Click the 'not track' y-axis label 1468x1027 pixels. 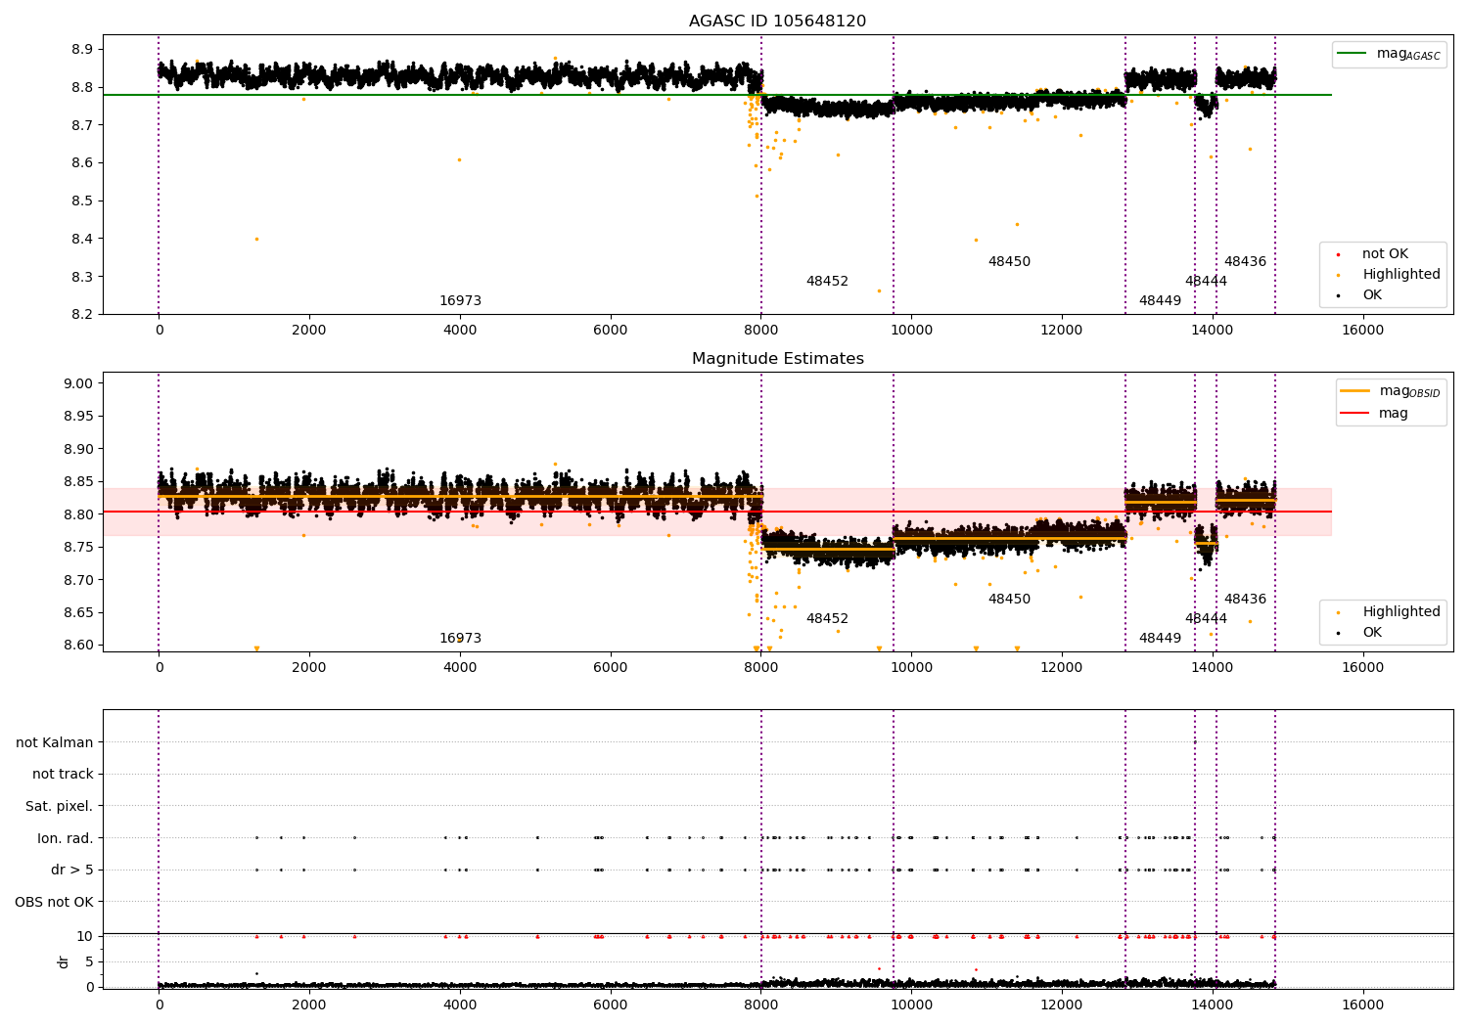point(63,775)
